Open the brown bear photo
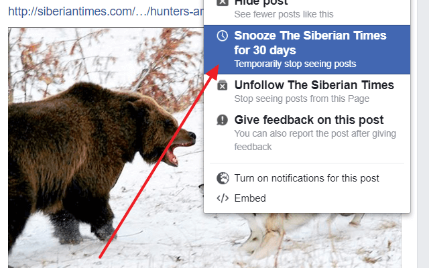 click(x=101, y=161)
